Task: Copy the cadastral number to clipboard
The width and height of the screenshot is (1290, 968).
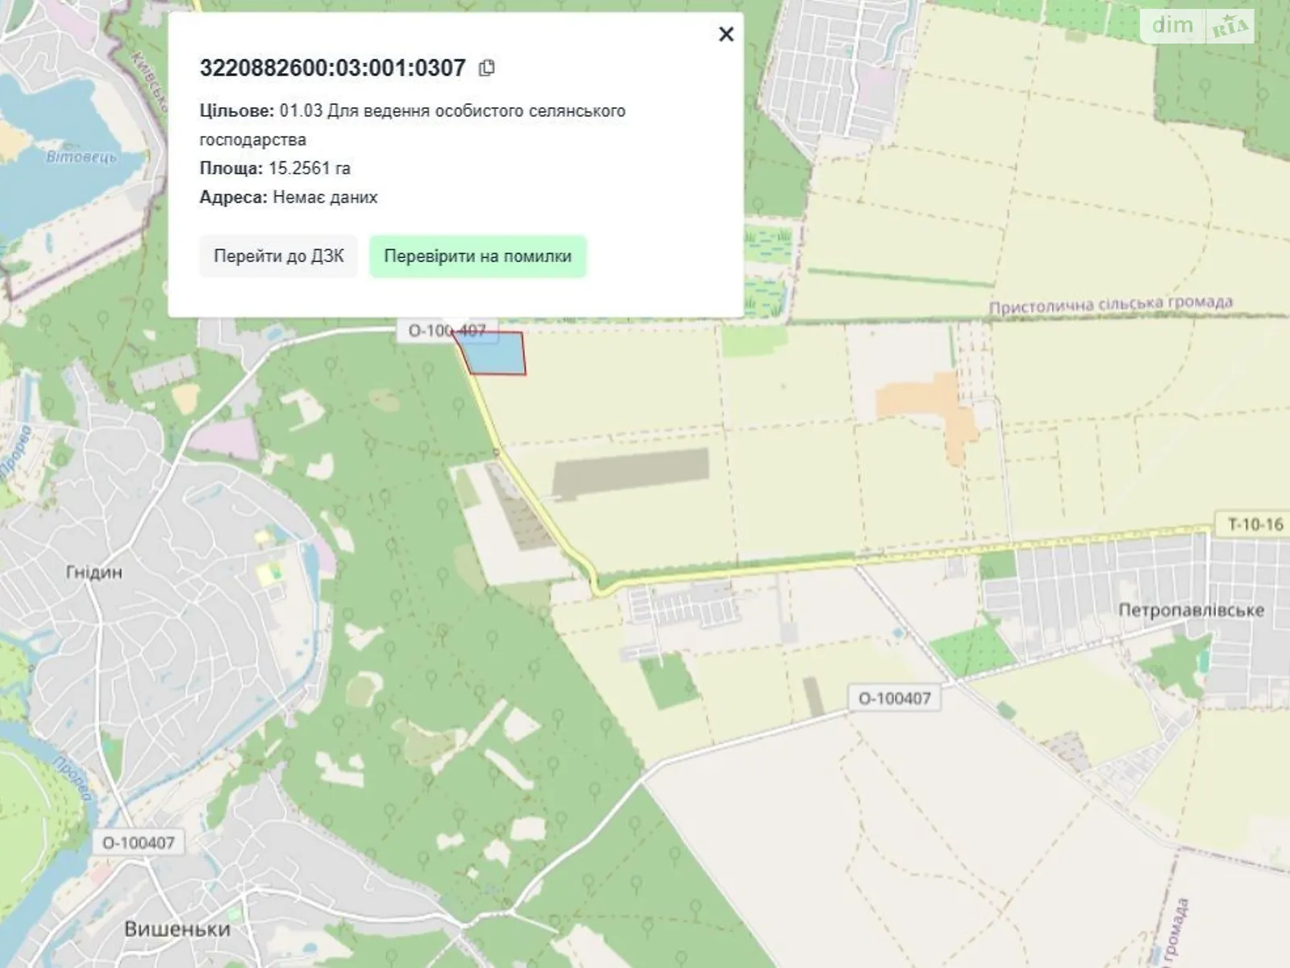Action: 486,68
